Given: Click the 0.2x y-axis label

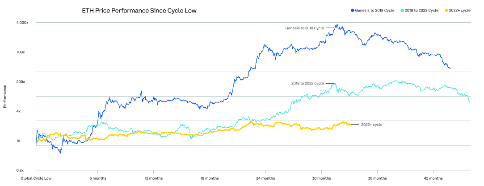Looking at the screenshot, I should (21, 170).
